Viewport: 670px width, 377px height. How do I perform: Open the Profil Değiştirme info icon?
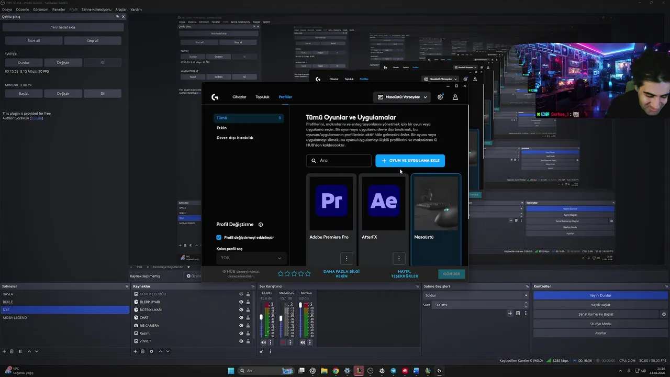261,225
